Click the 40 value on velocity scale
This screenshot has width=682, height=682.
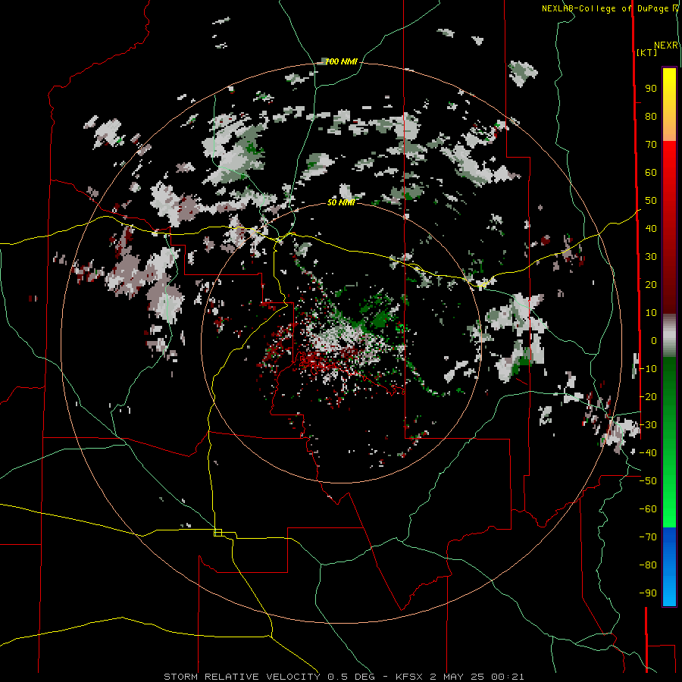tap(651, 229)
